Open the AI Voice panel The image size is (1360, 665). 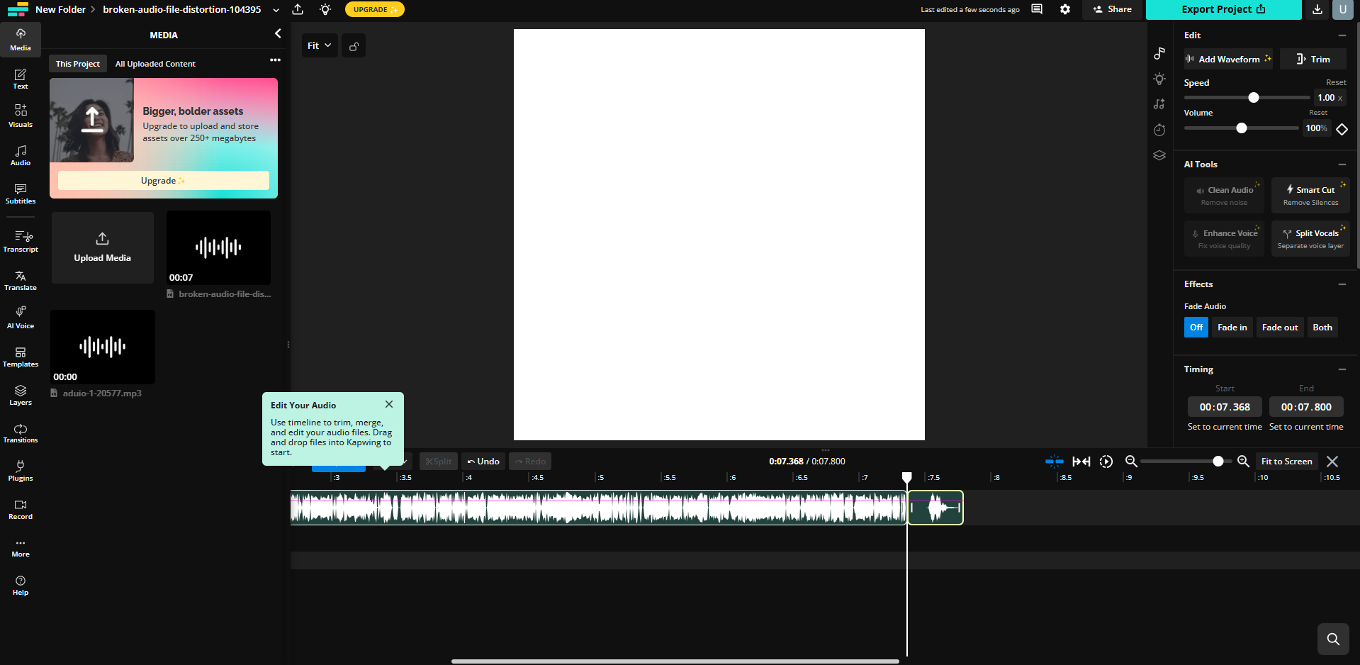(21, 318)
